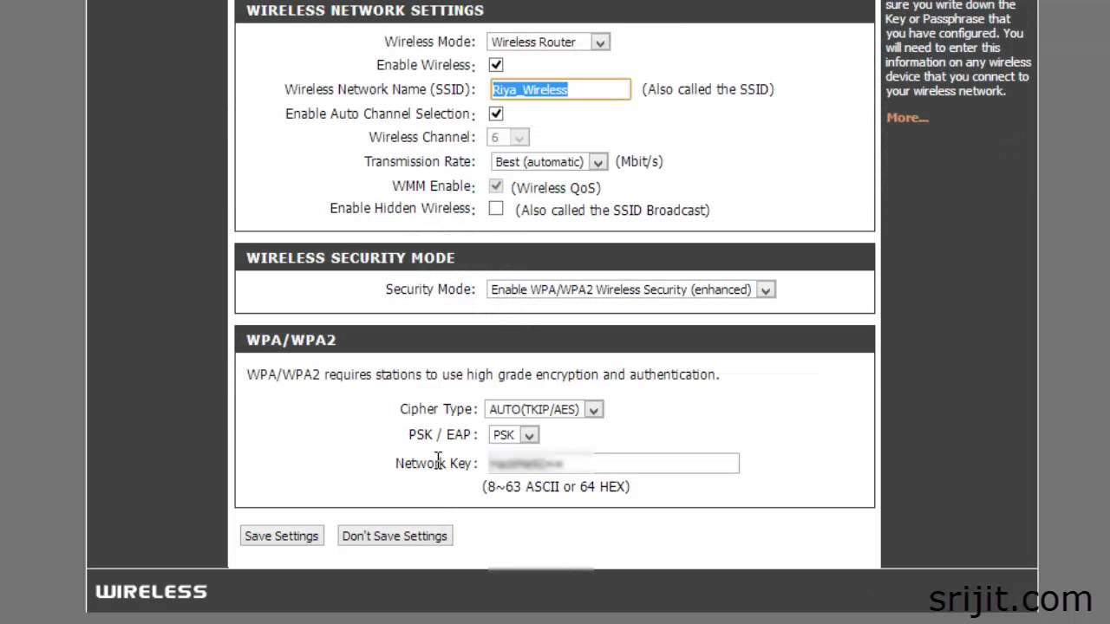Click the Wireless Security Mode section header
Viewport: 1110px width, 624px height.
tap(350, 258)
